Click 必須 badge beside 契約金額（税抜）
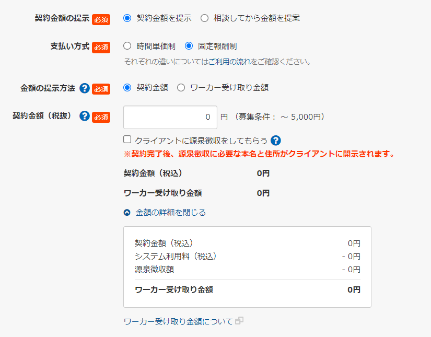 click(x=101, y=117)
